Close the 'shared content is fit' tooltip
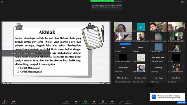187x105 pixels. pos(122,5)
